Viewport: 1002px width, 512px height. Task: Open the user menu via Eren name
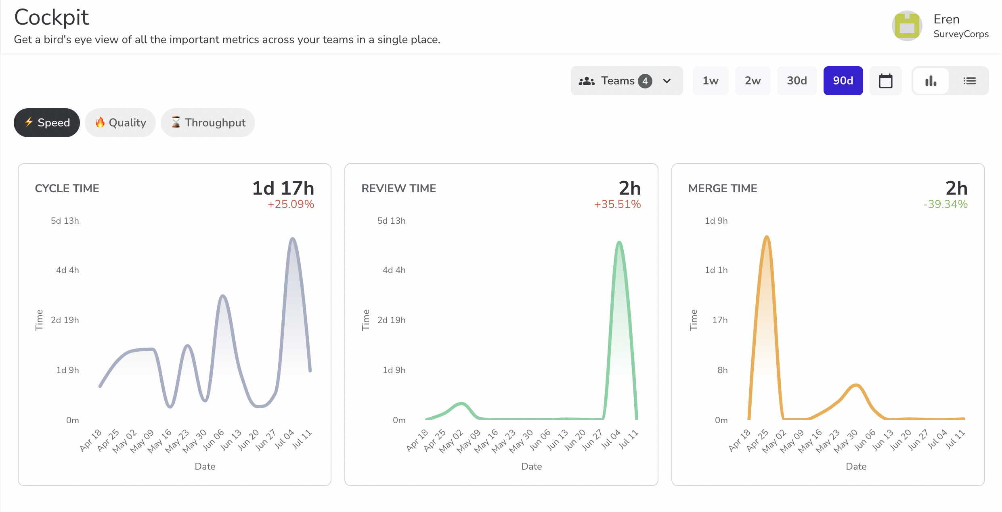click(946, 19)
